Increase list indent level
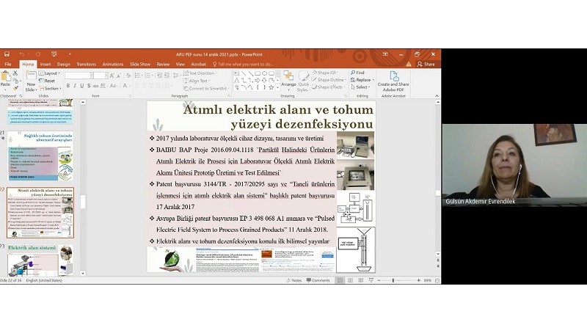The width and height of the screenshot is (587, 333). coord(167,76)
